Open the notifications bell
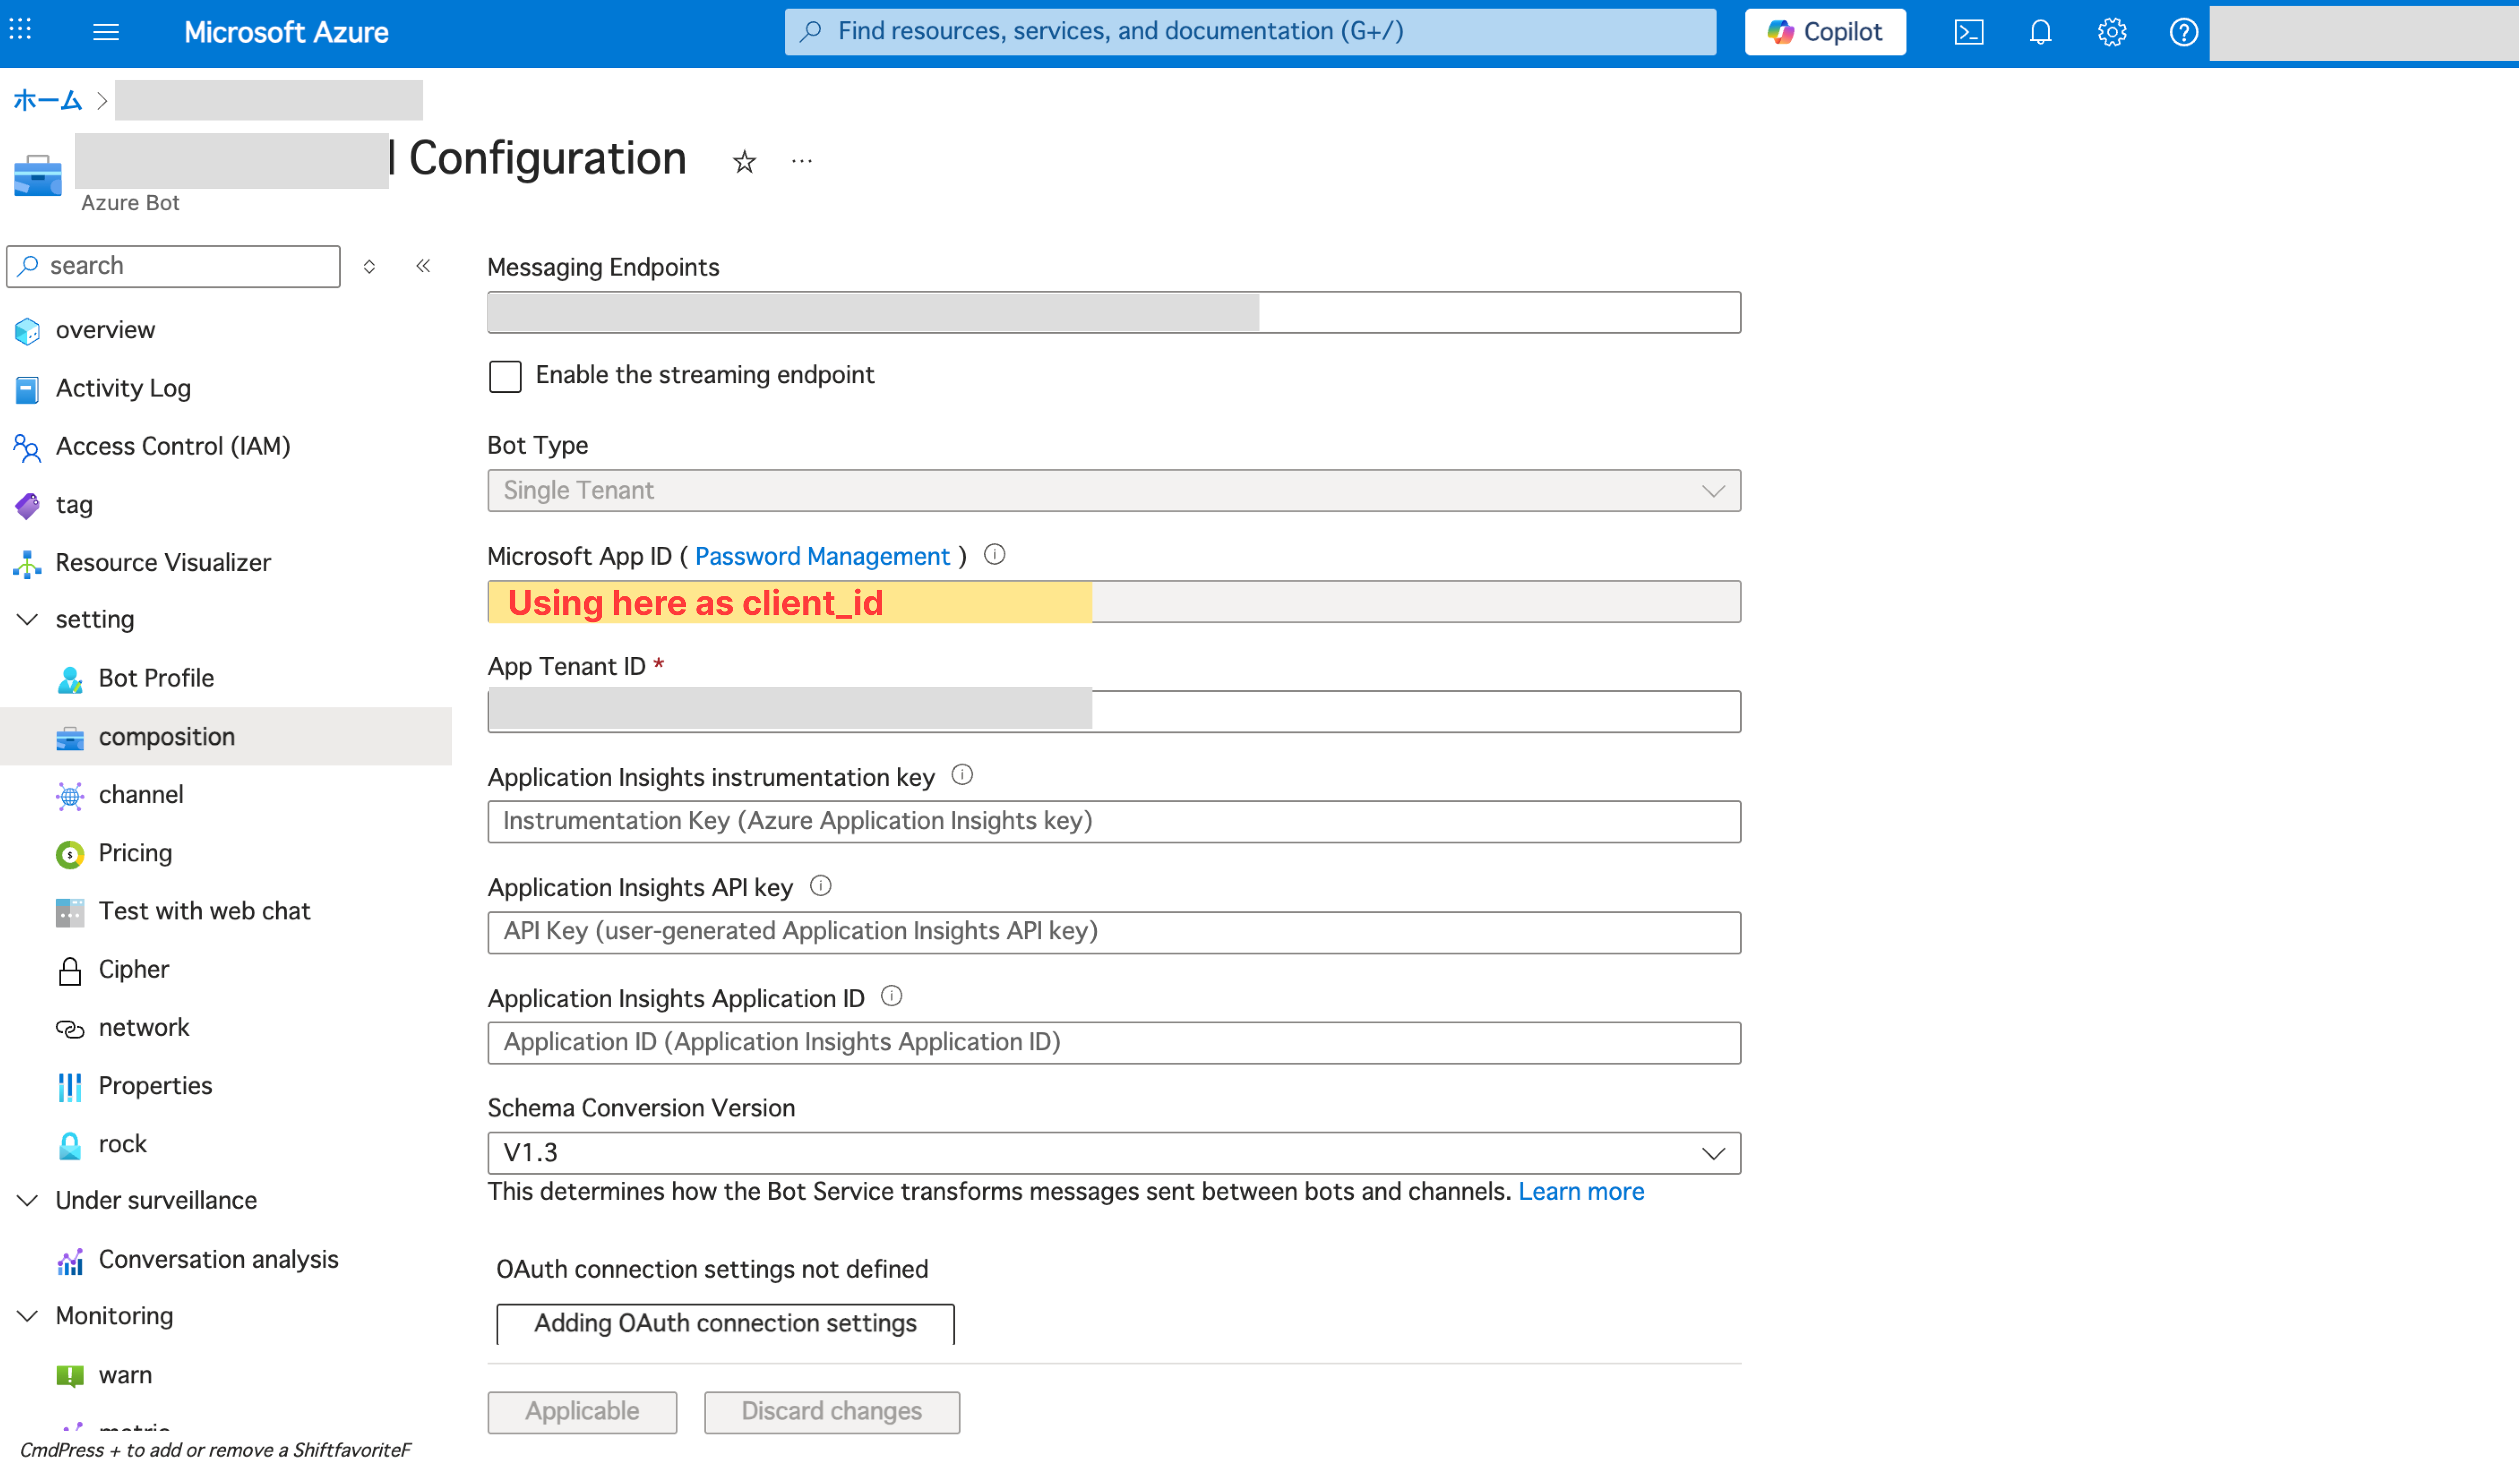The image size is (2519, 1484). point(2040,31)
